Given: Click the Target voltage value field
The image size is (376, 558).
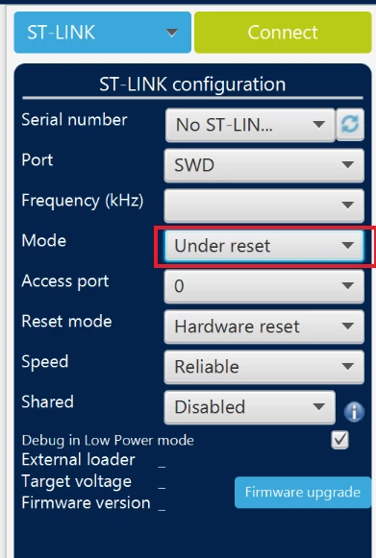Looking at the screenshot, I should pos(162,484).
